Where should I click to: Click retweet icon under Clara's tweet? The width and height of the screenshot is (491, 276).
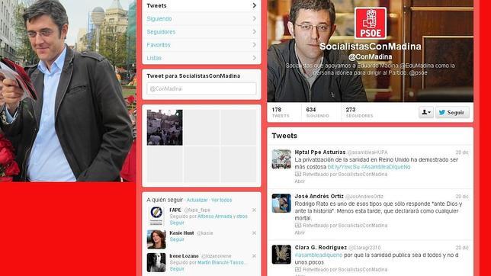tap(298, 269)
